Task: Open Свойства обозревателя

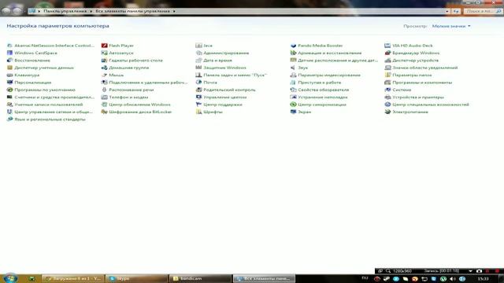Action: click(324, 90)
